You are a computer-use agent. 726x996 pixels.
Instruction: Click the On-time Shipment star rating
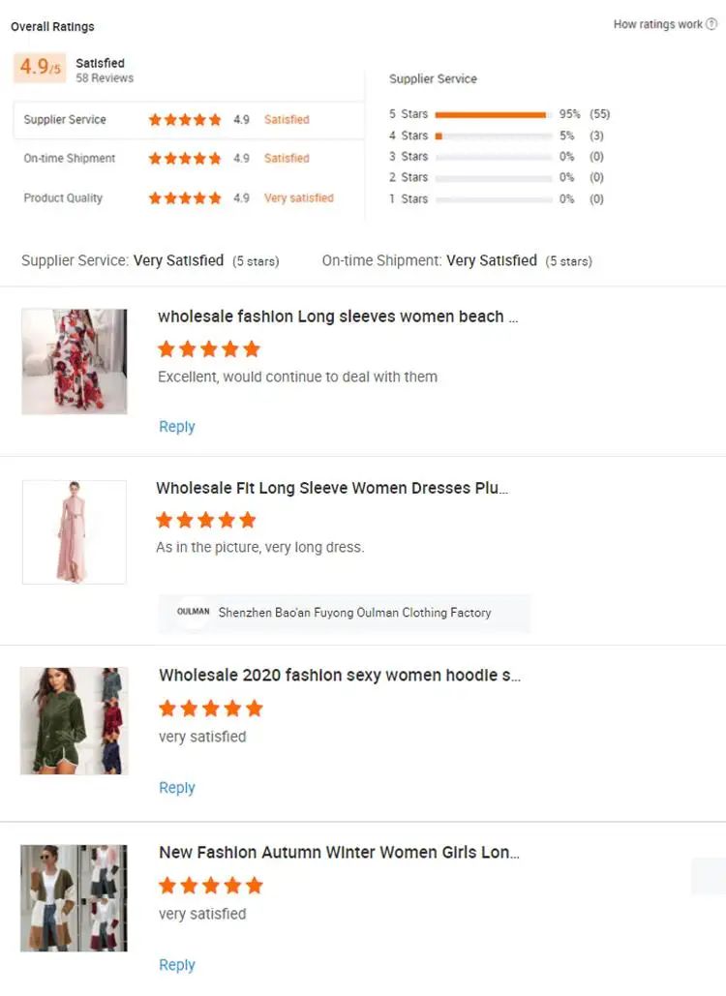pos(185,159)
